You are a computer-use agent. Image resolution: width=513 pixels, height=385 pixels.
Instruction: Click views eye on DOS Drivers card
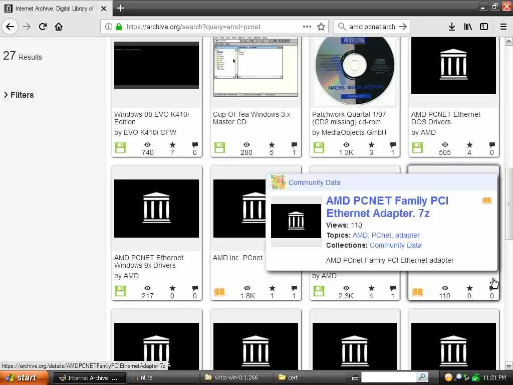click(x=445, y=145)
